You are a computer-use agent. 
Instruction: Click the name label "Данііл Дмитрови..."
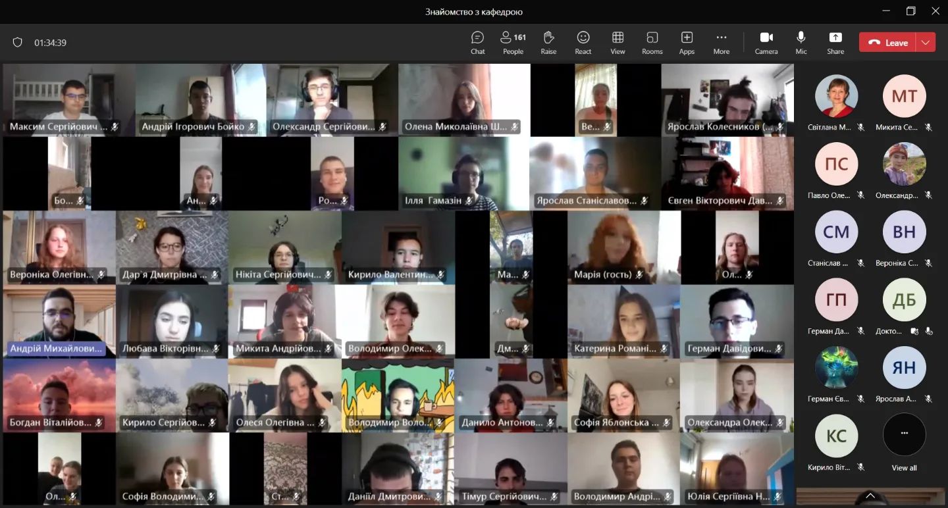pos(390,497)
